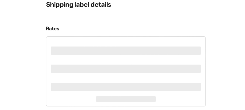
Task: Click right end of second rate placeholder
Action: click(199, 69)
